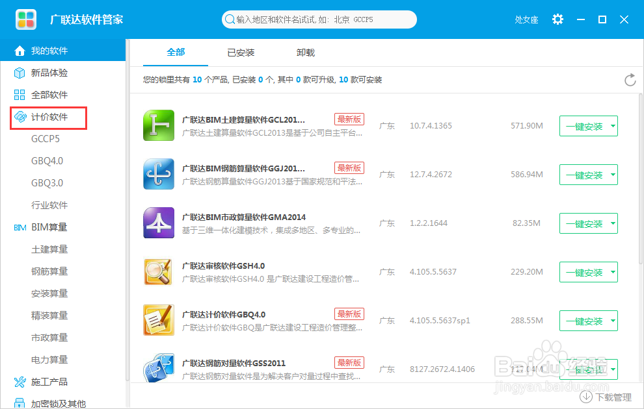This screenshot has height=409, width=644.
Task: Refresh the software list with the circular arrow
Action: click(630, 80)
